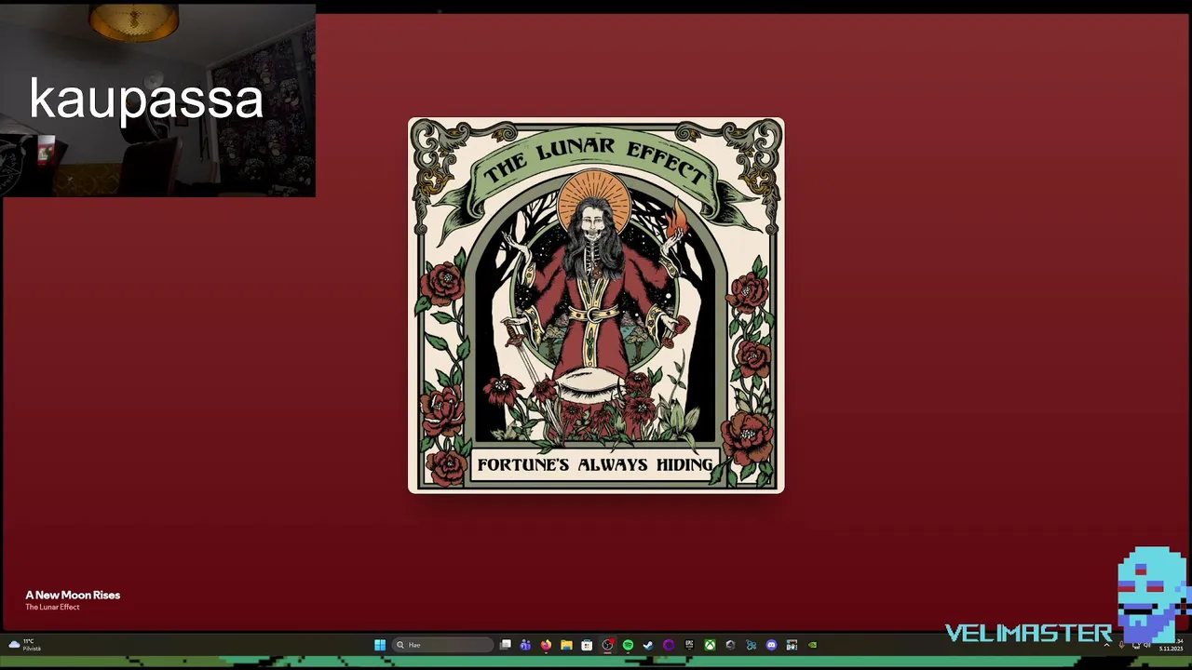Viewport: 1192px width, 670px height.
Task: Open the Windows Start menu
Action: pos(380,645)
